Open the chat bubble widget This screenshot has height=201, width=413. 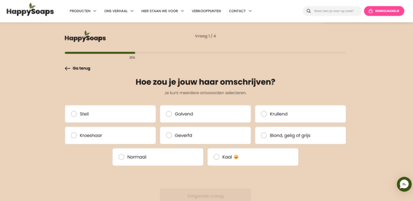[404, 184]
